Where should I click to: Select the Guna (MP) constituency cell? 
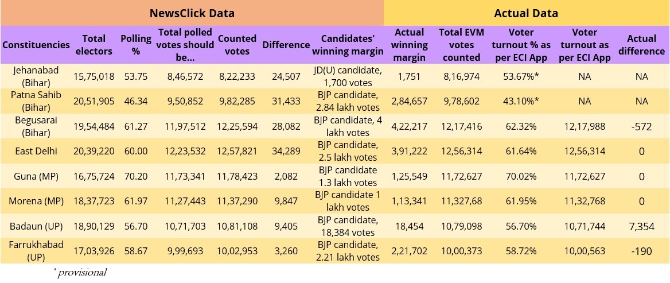pos(36,176)
